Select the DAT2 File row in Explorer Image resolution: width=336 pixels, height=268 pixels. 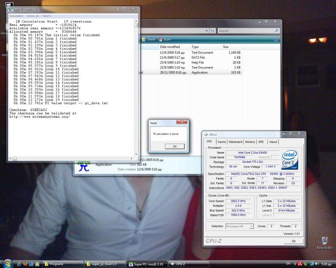pos(192,57)
